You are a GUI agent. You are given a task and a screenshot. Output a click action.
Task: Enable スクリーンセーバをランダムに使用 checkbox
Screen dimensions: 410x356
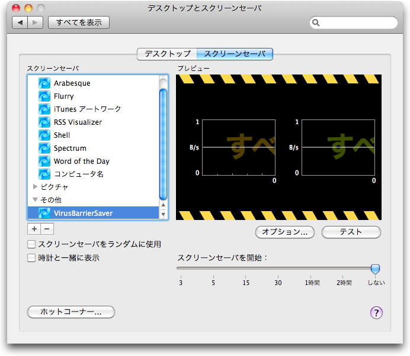(x=31, y=244)
